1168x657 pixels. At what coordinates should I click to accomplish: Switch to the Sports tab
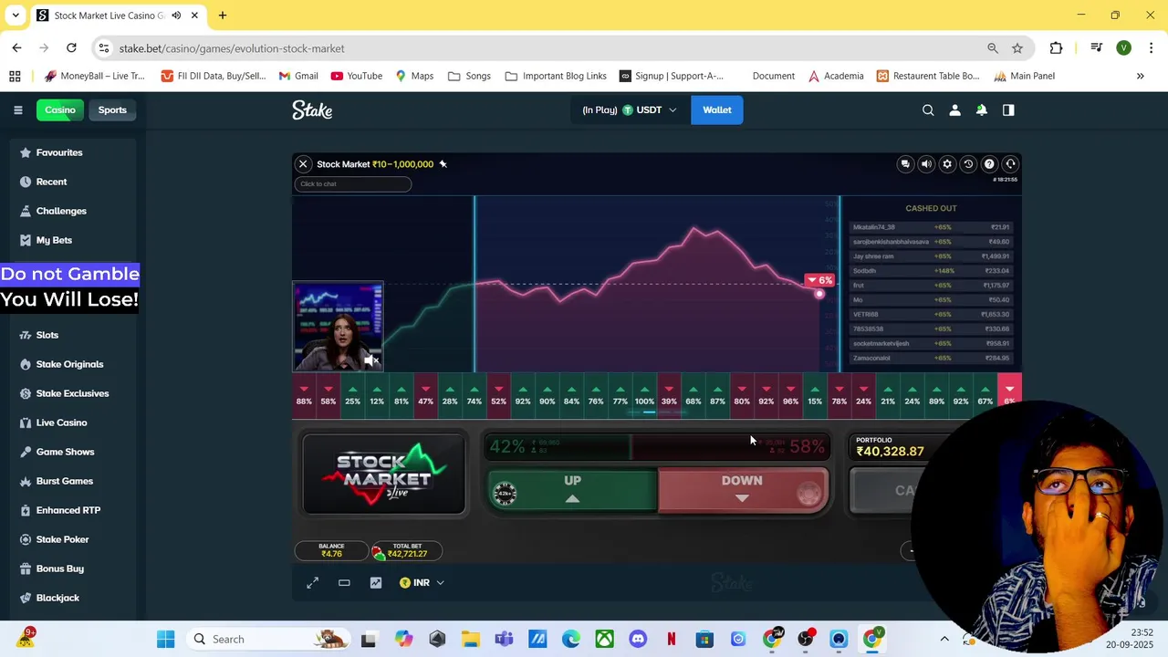pos(112,110)
